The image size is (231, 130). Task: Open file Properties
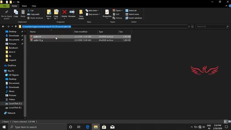click(x=107, y=14)
